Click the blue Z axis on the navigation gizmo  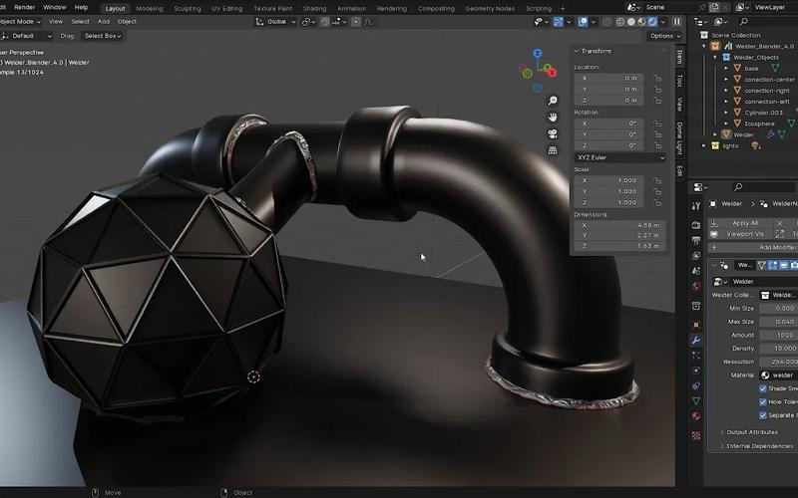[538, 53]
